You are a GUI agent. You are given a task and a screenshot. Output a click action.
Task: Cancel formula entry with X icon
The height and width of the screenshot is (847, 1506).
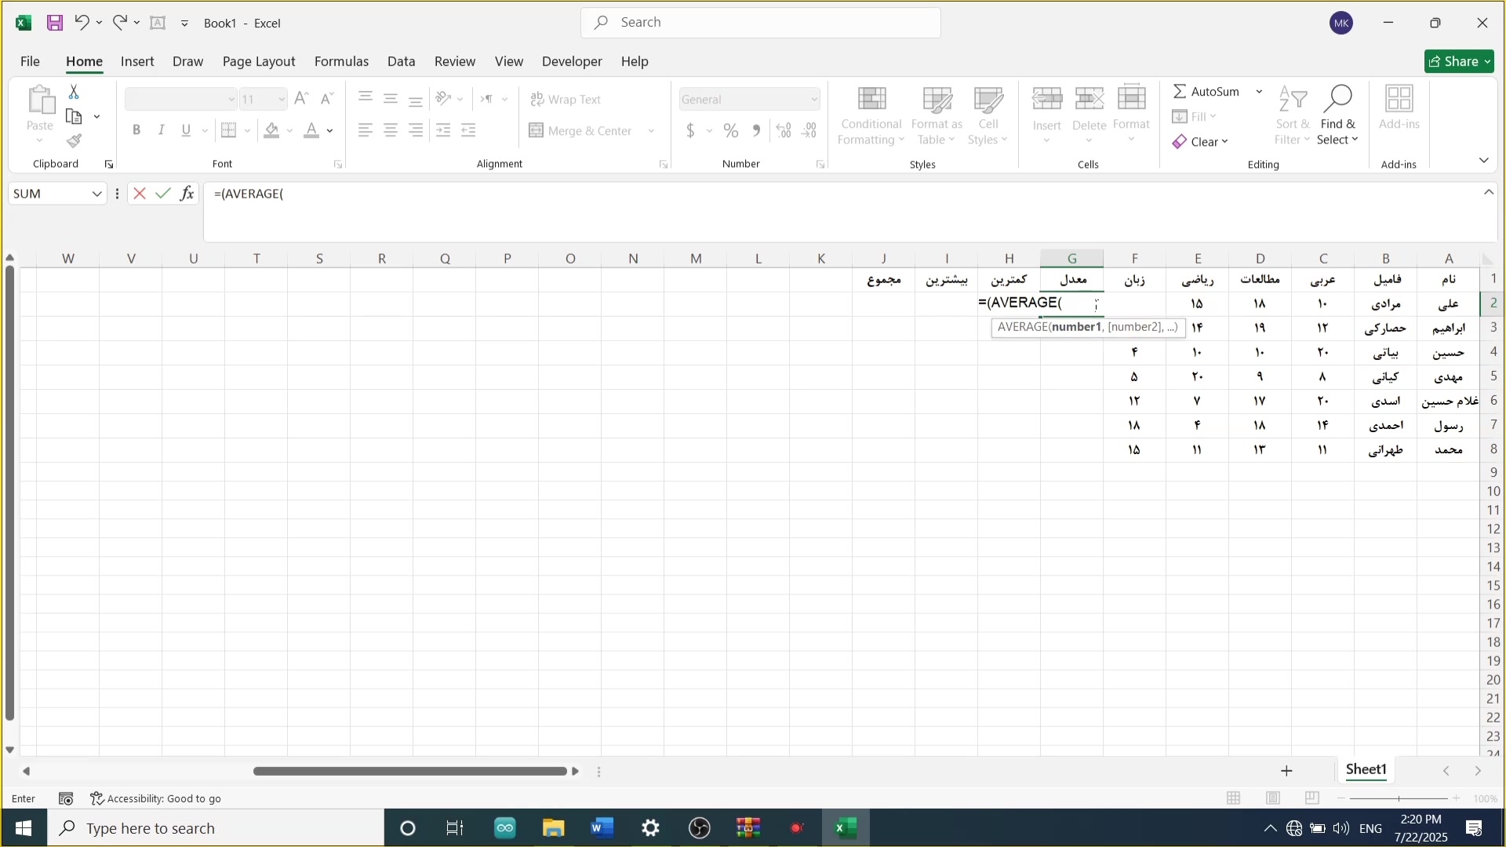[140, 194]
